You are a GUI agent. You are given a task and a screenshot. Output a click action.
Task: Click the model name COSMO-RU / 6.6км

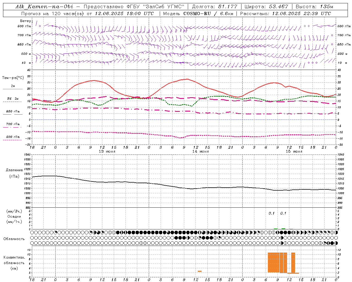pyautogui.click(x=208, y=13)
